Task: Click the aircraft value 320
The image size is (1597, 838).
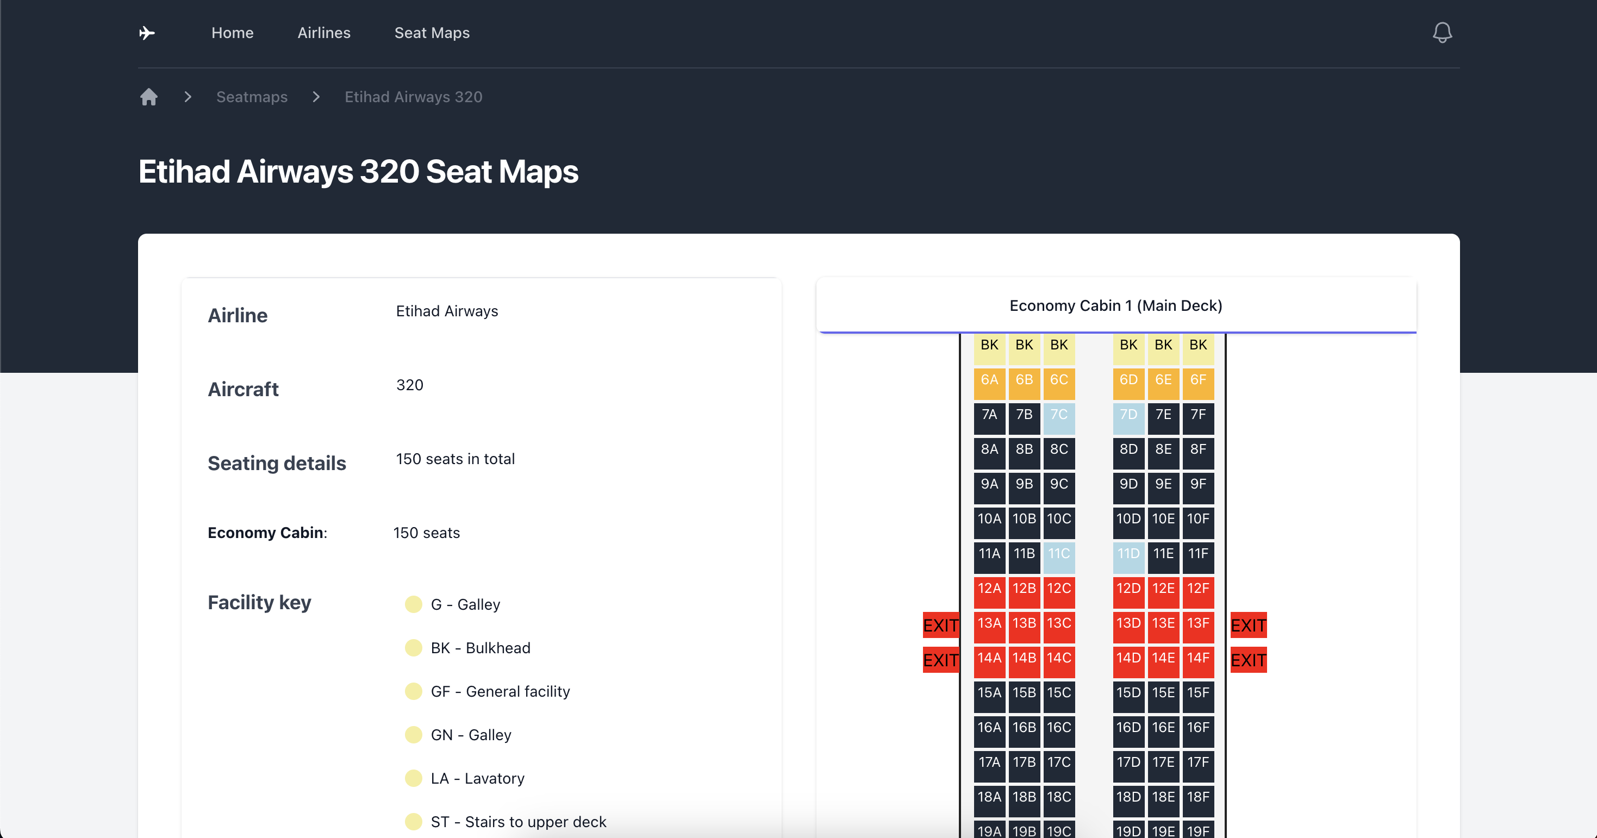Action: pyautogui.click(x=410, y=385)
